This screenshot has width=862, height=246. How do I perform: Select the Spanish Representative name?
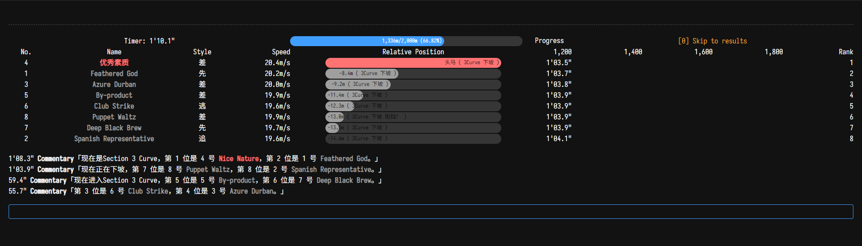pos(114,139)
